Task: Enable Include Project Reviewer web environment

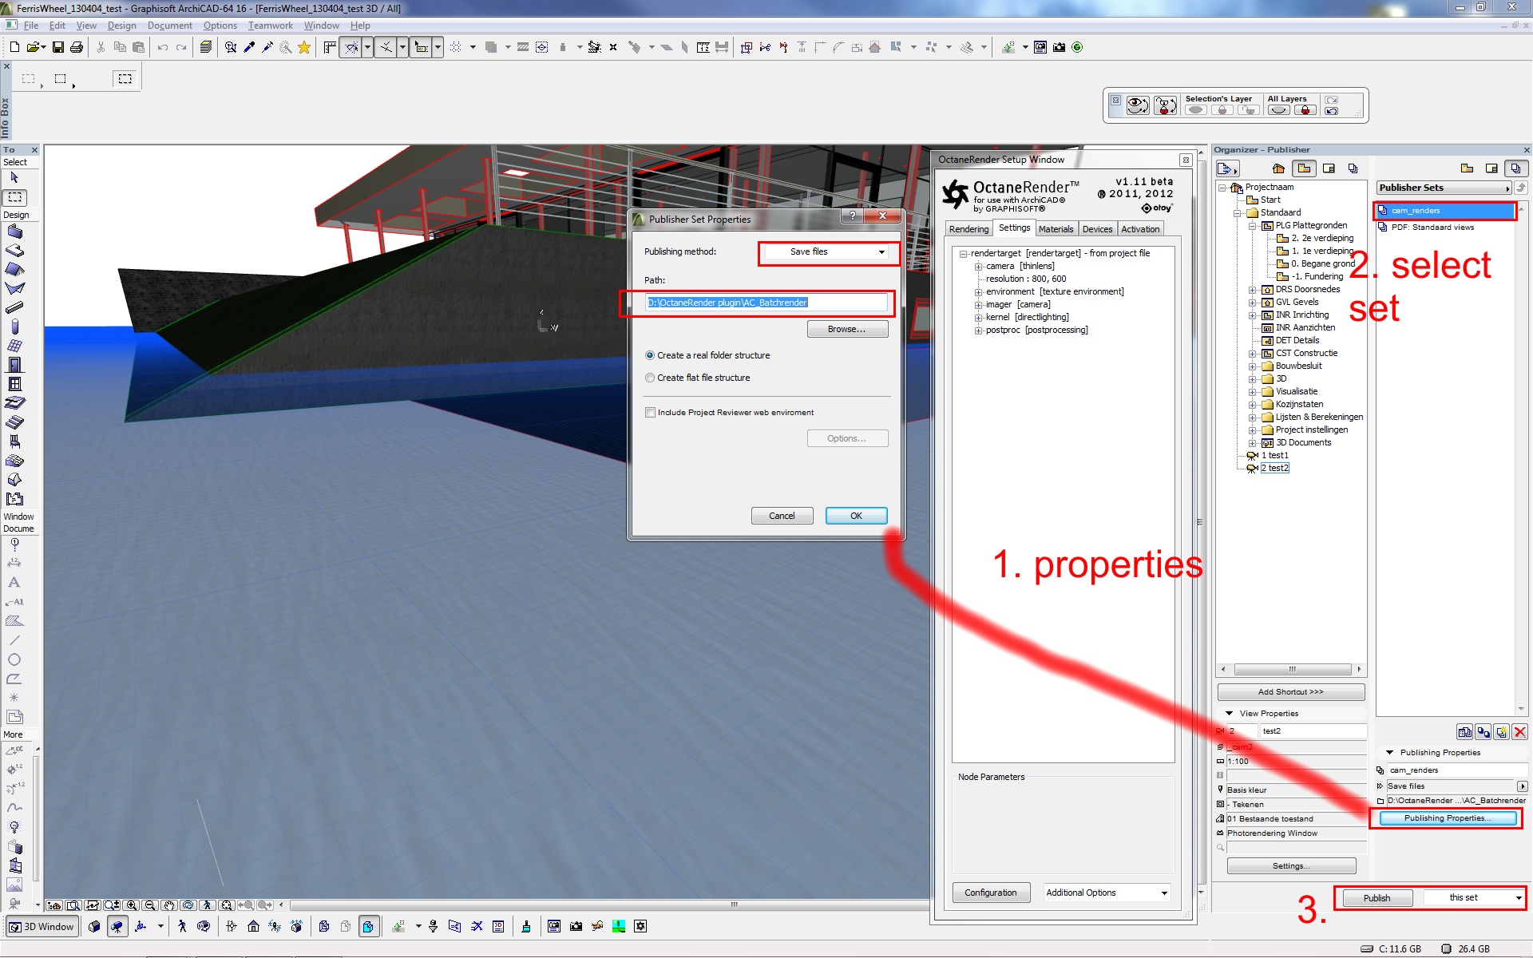Action: coord(651,413)
